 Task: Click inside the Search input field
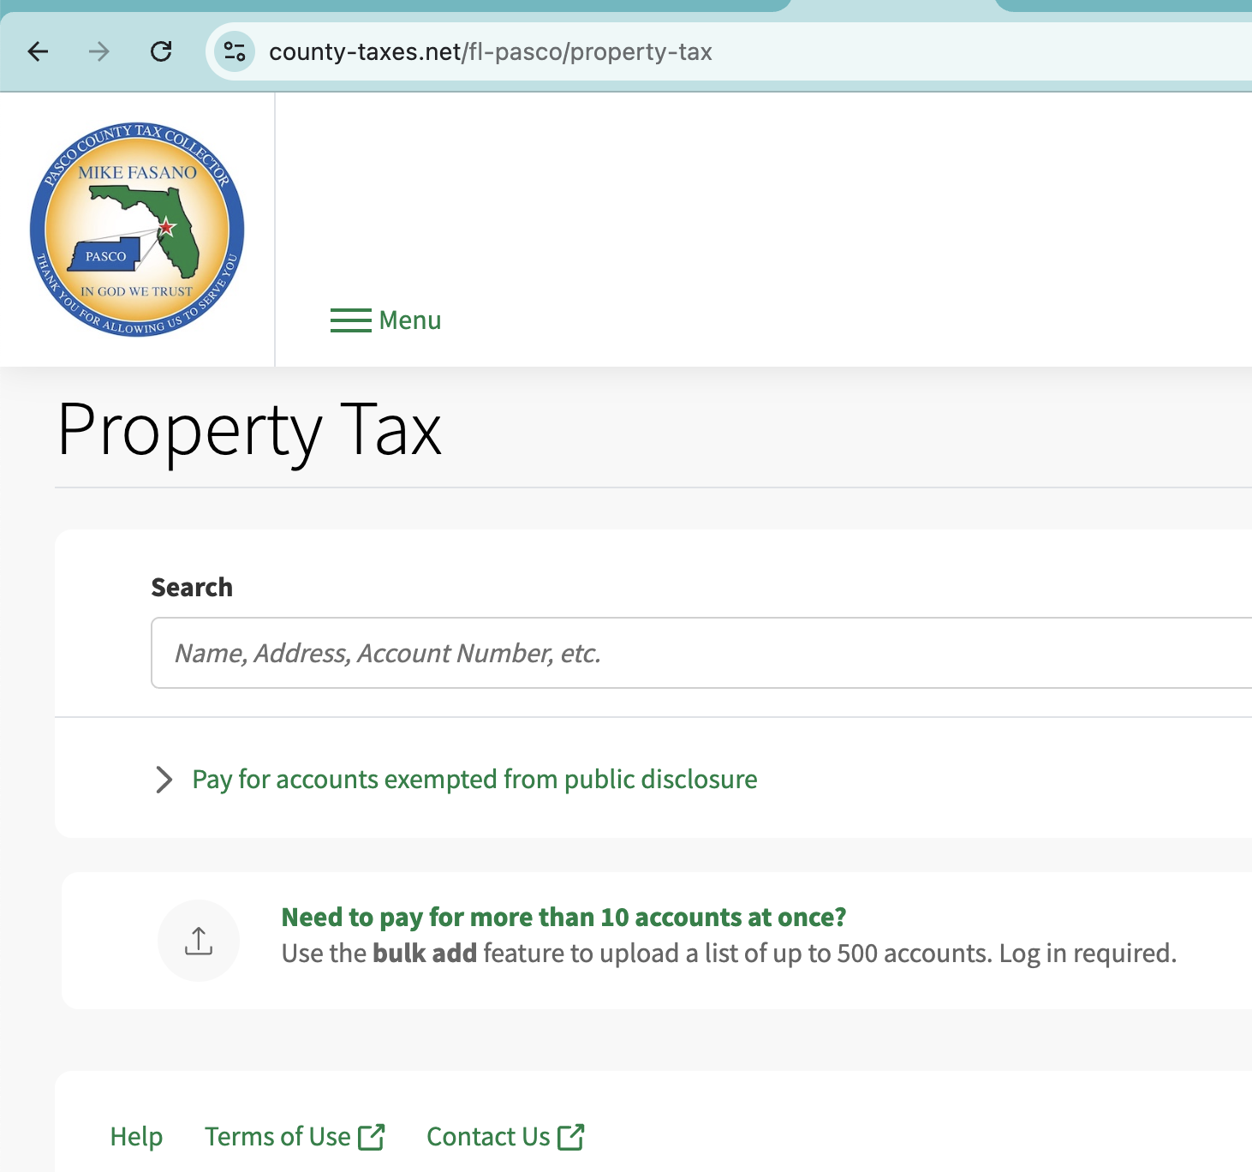point(599,653)
